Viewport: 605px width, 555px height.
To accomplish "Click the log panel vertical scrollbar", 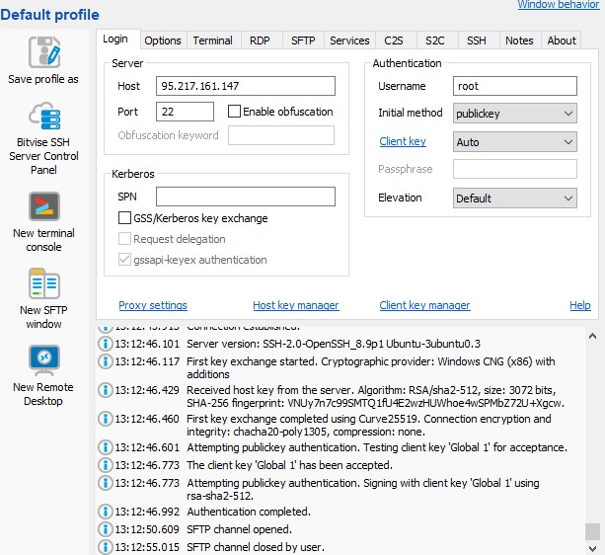I will (x=592, y=435).
